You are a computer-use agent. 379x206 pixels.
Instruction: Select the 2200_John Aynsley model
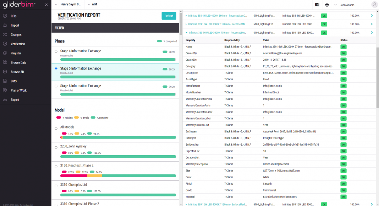[x=56, y=147]
